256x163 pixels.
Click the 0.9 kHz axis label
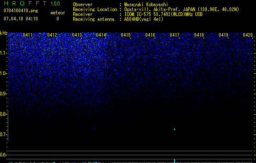pos(4,94)
